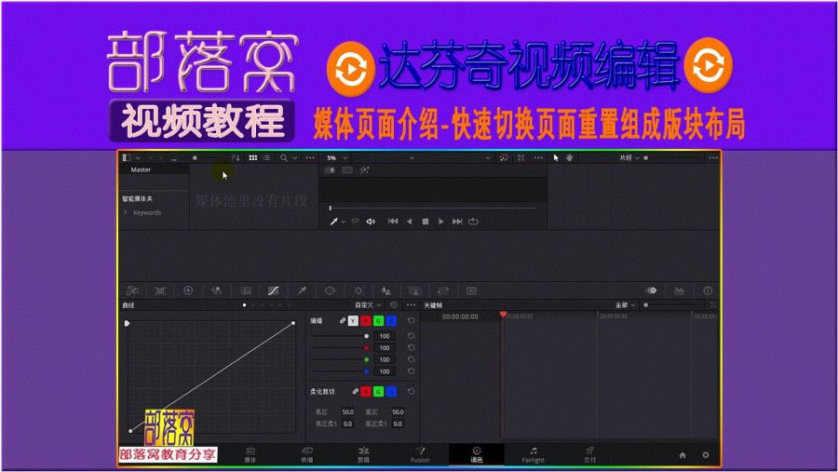838x472 pixels.
Task: Open the Color Wheels palette icon
Action: tap(188, 290)
